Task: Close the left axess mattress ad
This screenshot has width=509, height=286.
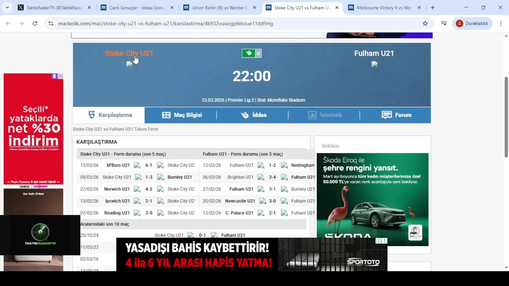Action: pyautogui.click(x=60, y=76)
